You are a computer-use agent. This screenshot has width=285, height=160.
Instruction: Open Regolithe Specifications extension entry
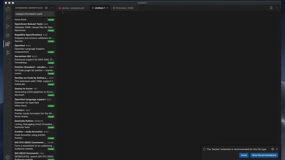point(34,38)
